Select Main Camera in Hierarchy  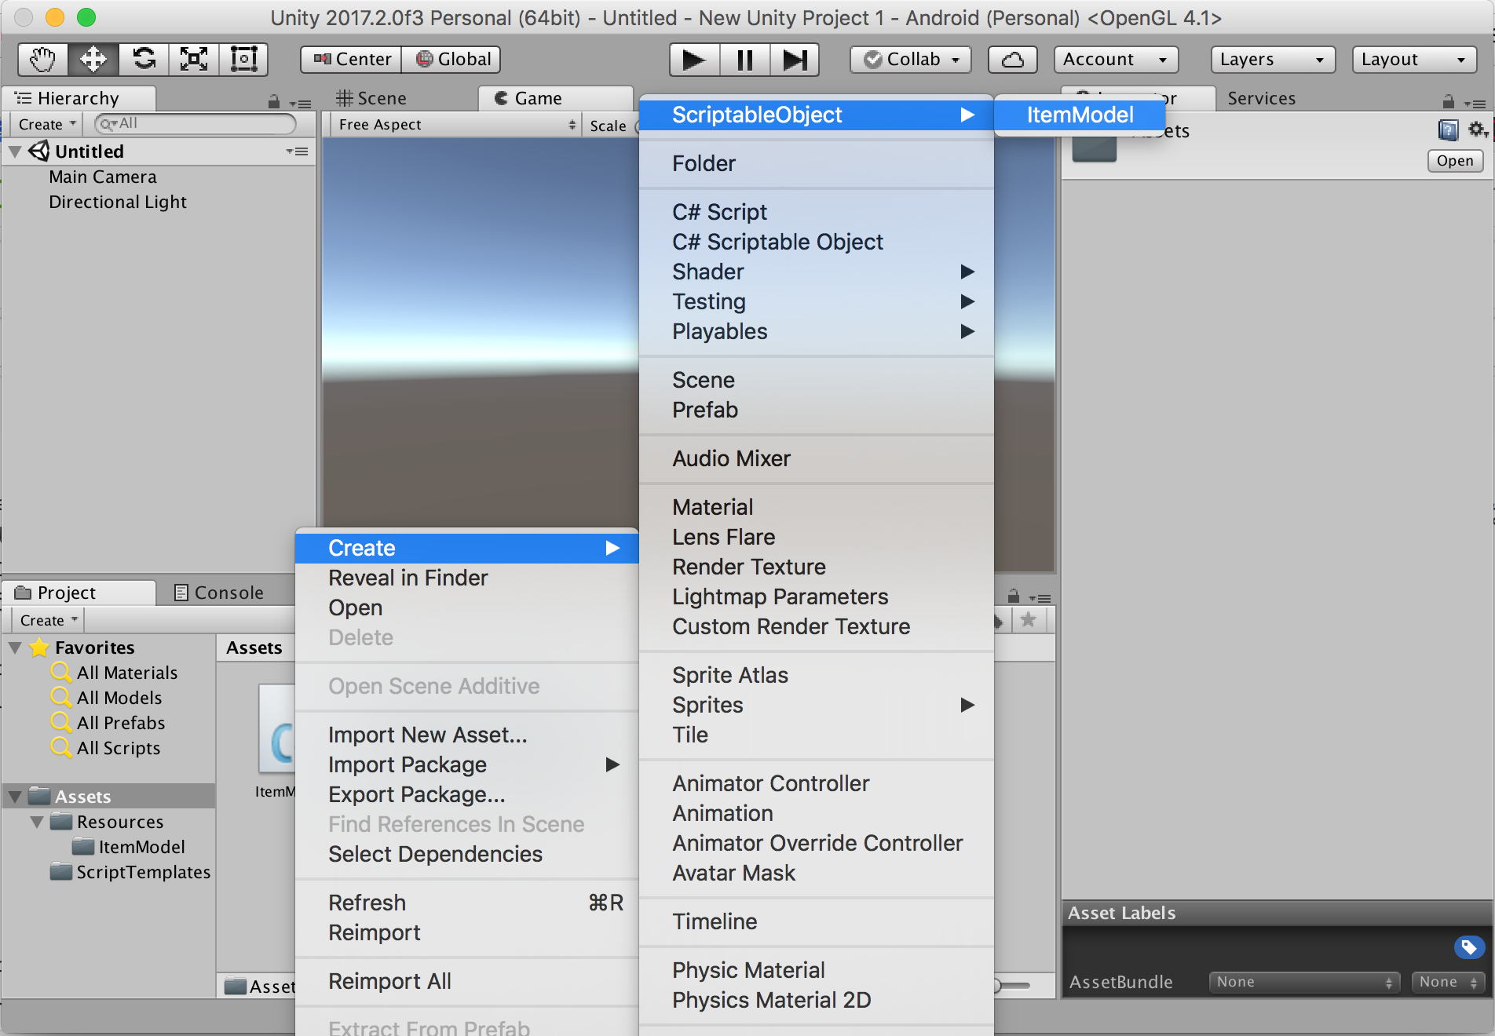click(103, 177)
